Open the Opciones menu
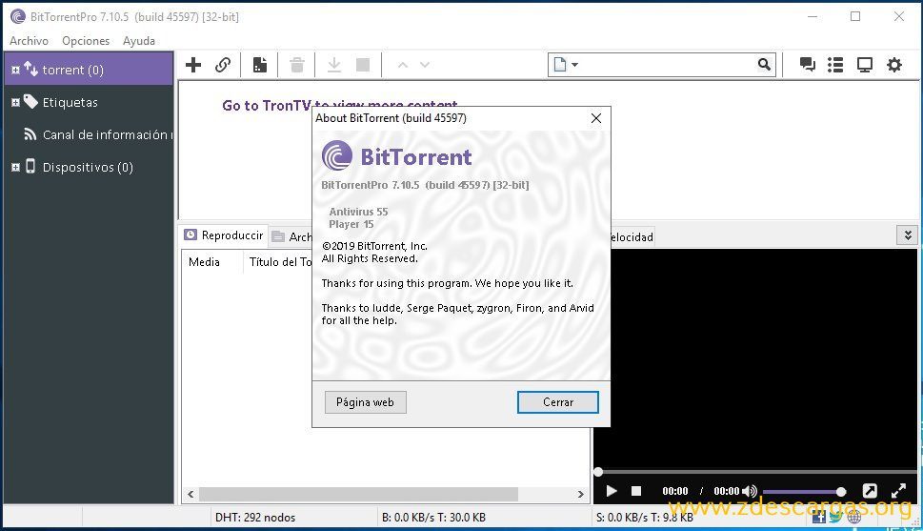Screen dimensions: 923x531 point(86,41)
